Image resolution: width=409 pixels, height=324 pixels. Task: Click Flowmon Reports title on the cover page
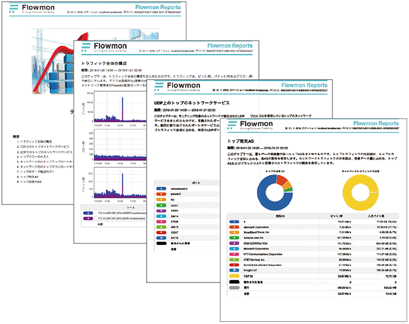point(158,7)
